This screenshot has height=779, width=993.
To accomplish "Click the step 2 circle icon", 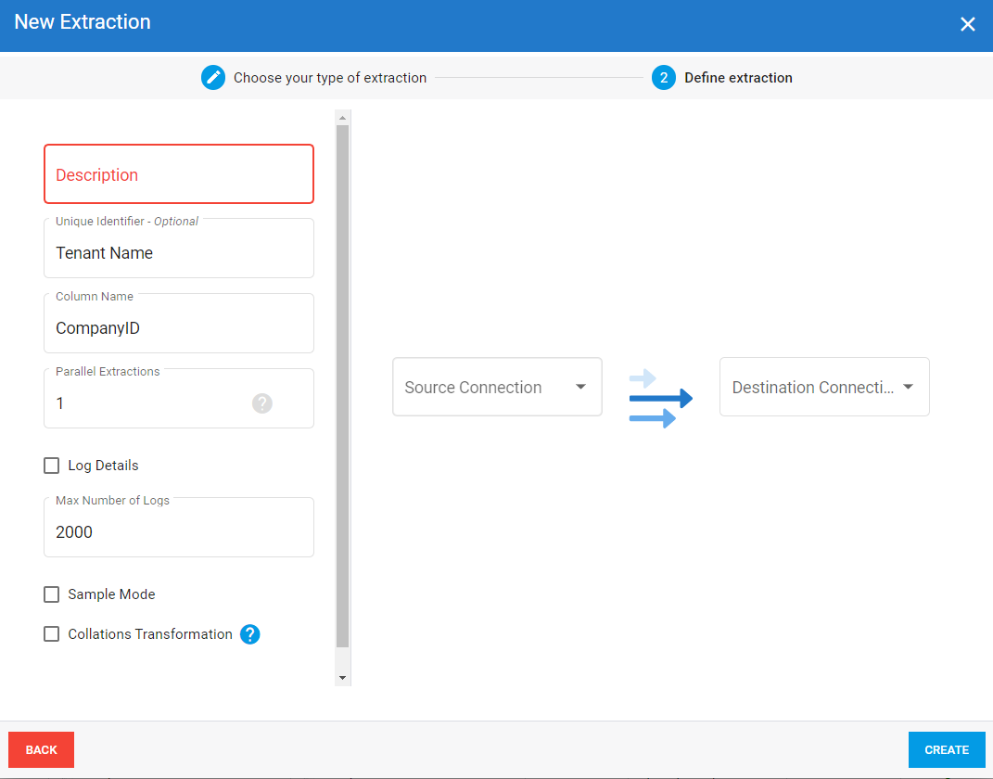I will (x=664, y=77).
